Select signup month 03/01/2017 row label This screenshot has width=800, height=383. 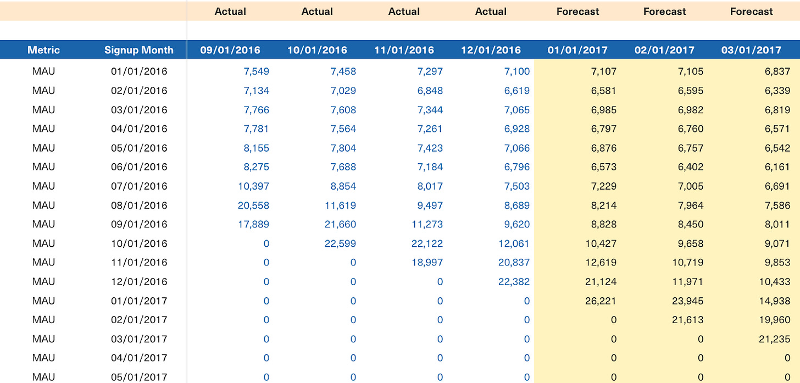click(x=139, y=339)
